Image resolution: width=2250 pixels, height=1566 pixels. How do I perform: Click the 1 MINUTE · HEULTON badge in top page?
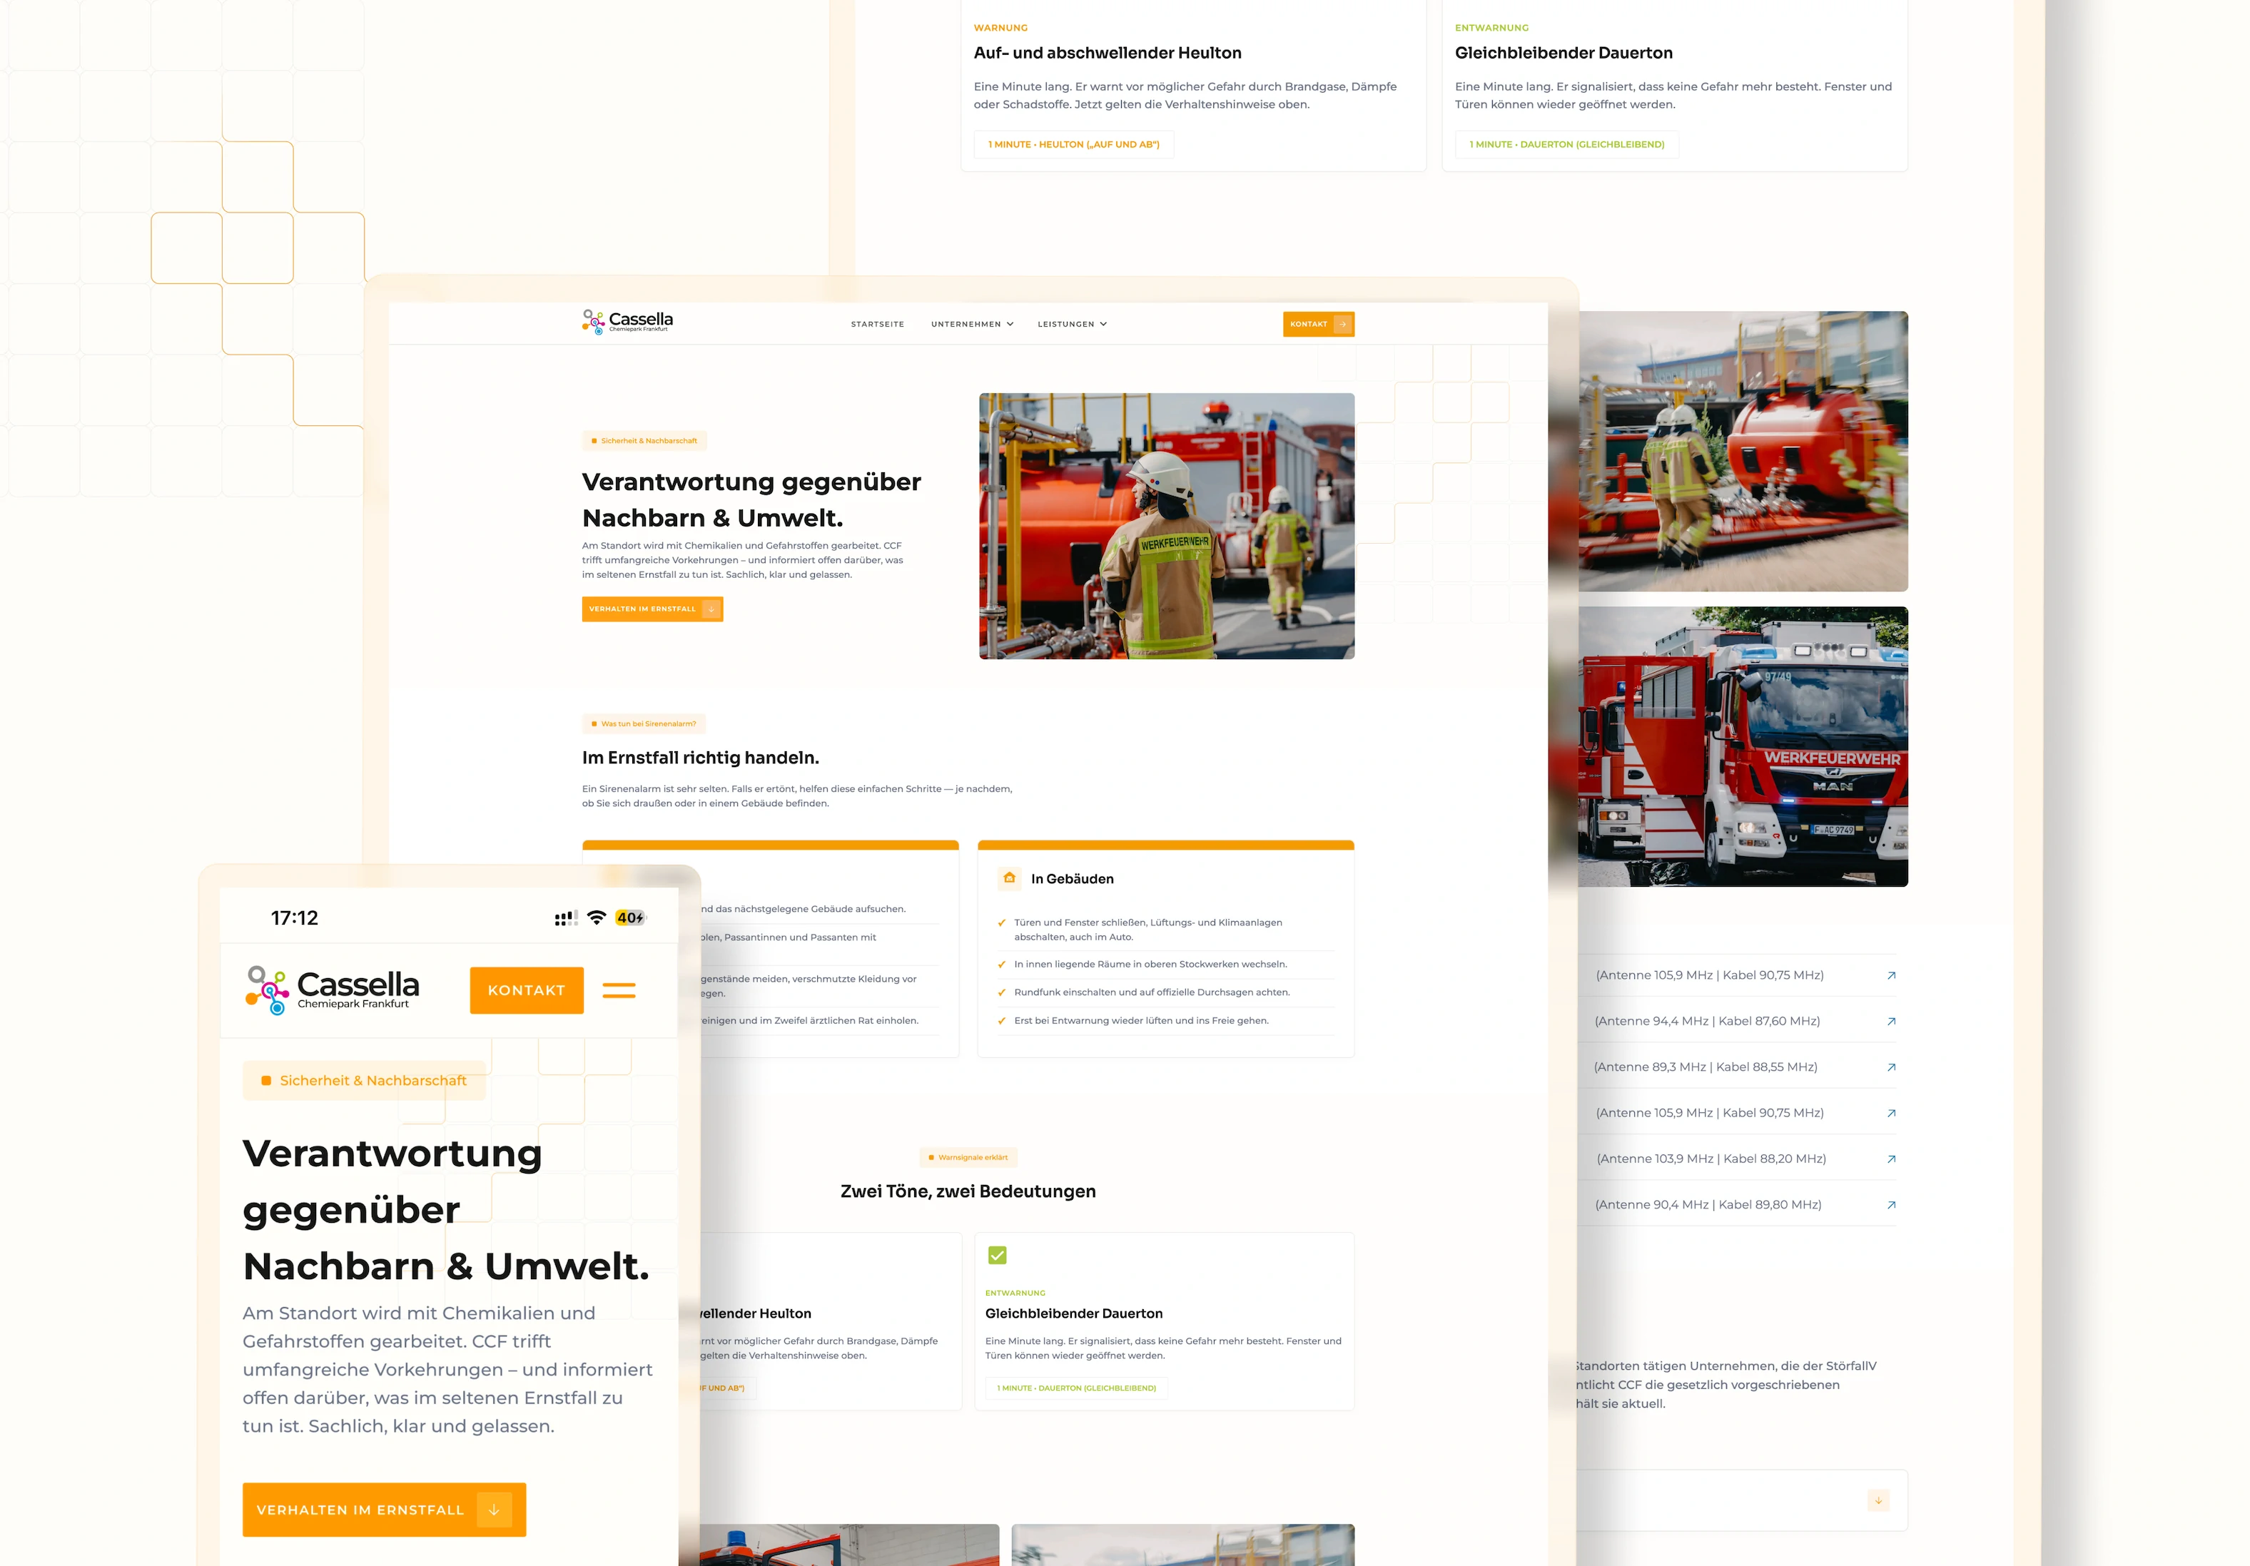coord(1074,144)
